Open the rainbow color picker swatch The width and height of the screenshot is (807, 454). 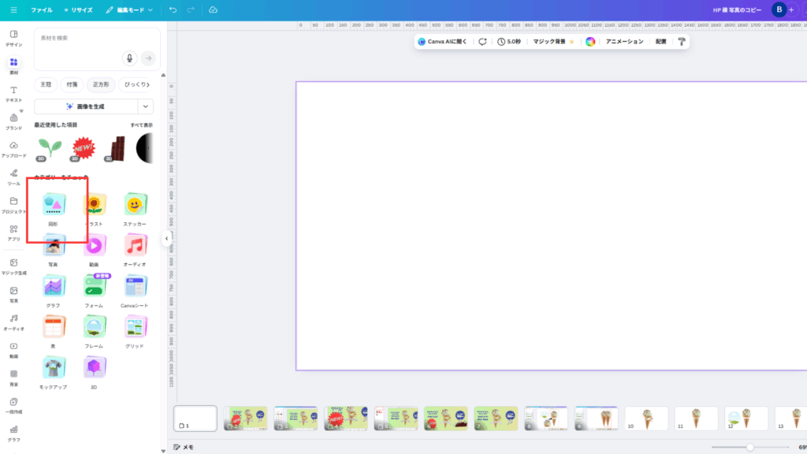tap(590, 42)
